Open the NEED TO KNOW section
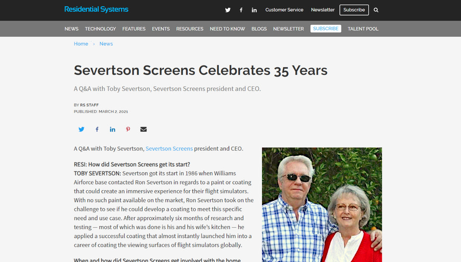The height and width of the screenshot is (262, 461). [x=227, y=28]
